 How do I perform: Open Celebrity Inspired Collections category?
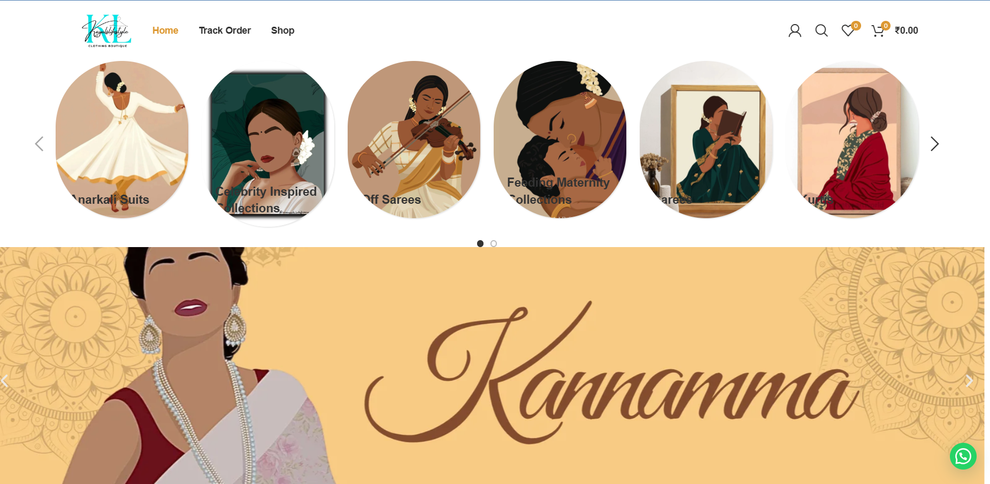tap(268, 144)
